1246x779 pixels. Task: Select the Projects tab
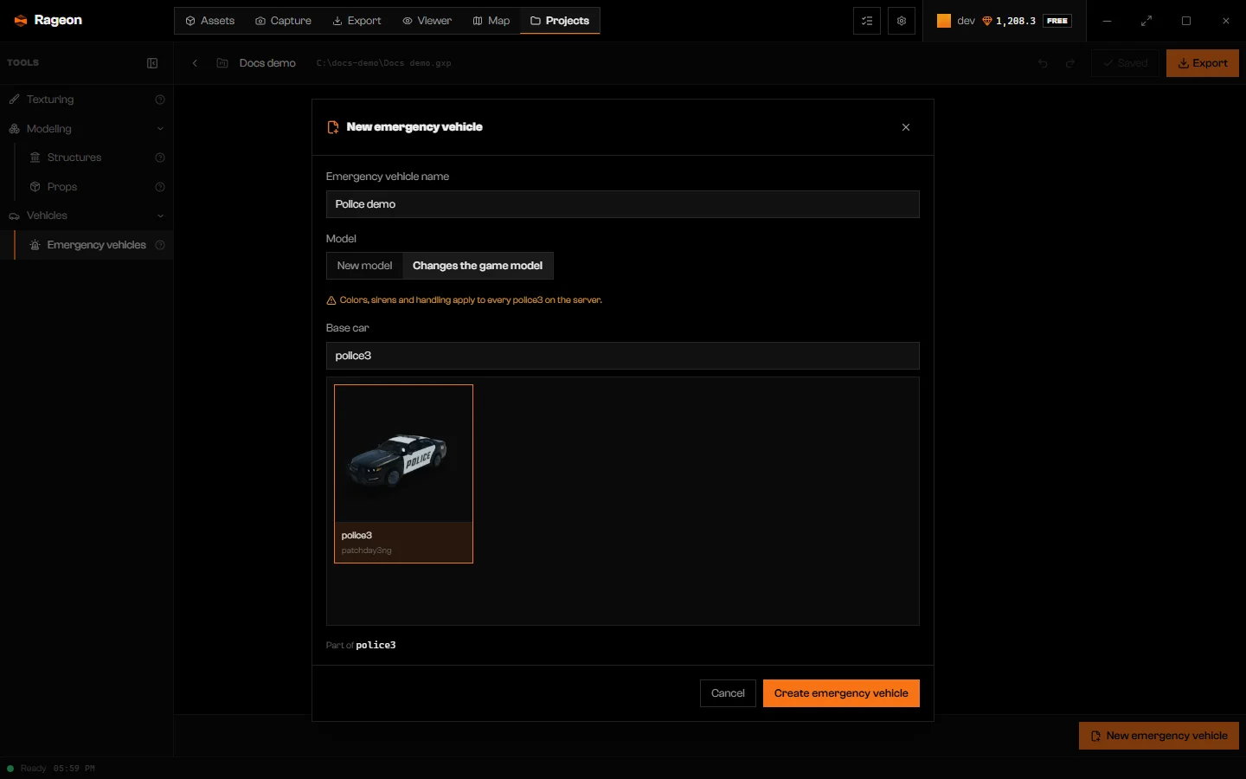[x=560, y=21]
